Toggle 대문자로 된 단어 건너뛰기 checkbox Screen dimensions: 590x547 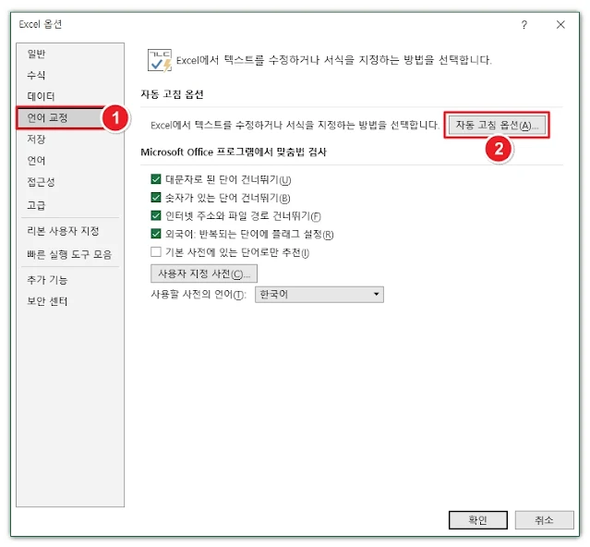click(156, 179)
